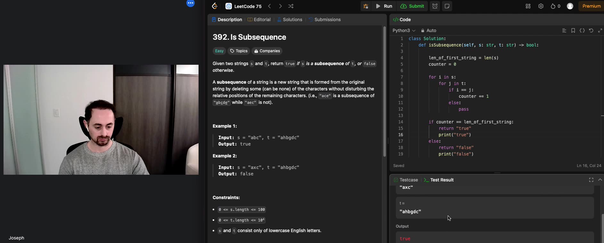This screenshot has height=243, width=604.
Task: Open the LeetCode logo home link
Action: point(215,6)
